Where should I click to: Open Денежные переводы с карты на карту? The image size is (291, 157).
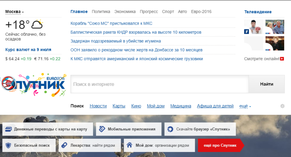coord(48,129)
